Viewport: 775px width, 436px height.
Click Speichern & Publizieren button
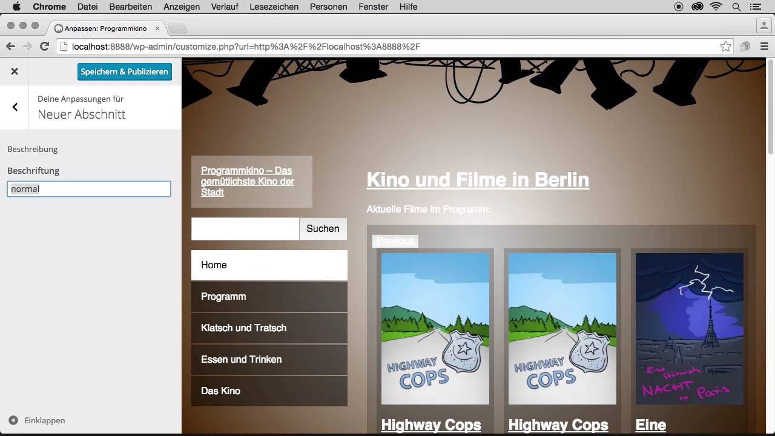pyautogui.click(x=125, y=71)
